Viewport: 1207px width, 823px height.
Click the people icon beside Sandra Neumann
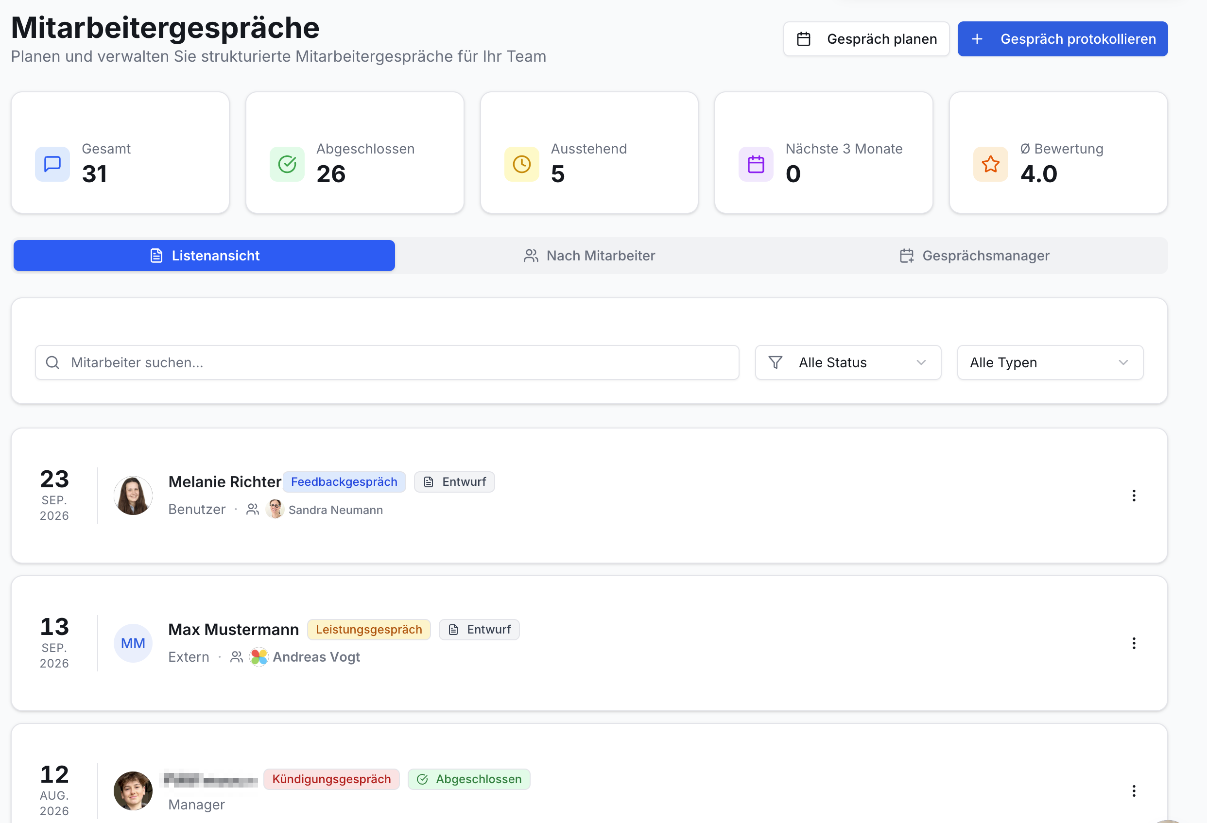[x=253, y=509]
